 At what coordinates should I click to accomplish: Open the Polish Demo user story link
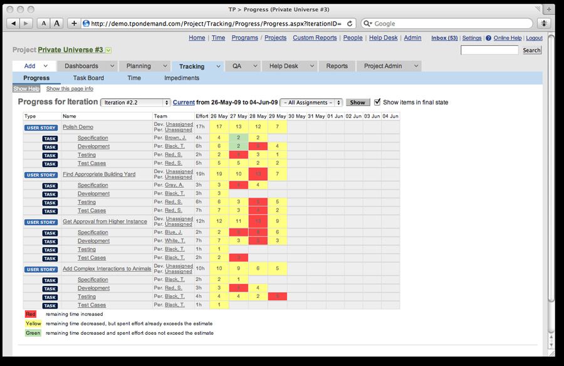(x=78, y=127)
